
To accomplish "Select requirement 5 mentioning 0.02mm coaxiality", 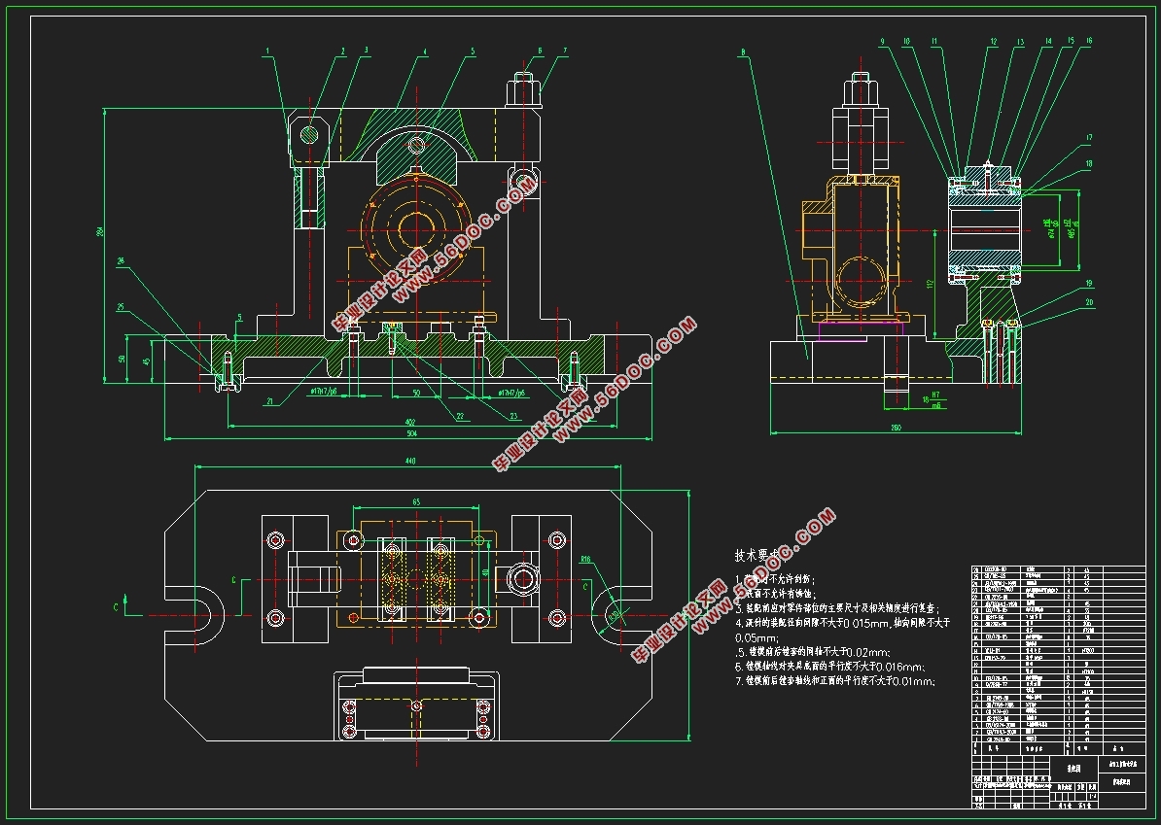I will click(813, 653).
